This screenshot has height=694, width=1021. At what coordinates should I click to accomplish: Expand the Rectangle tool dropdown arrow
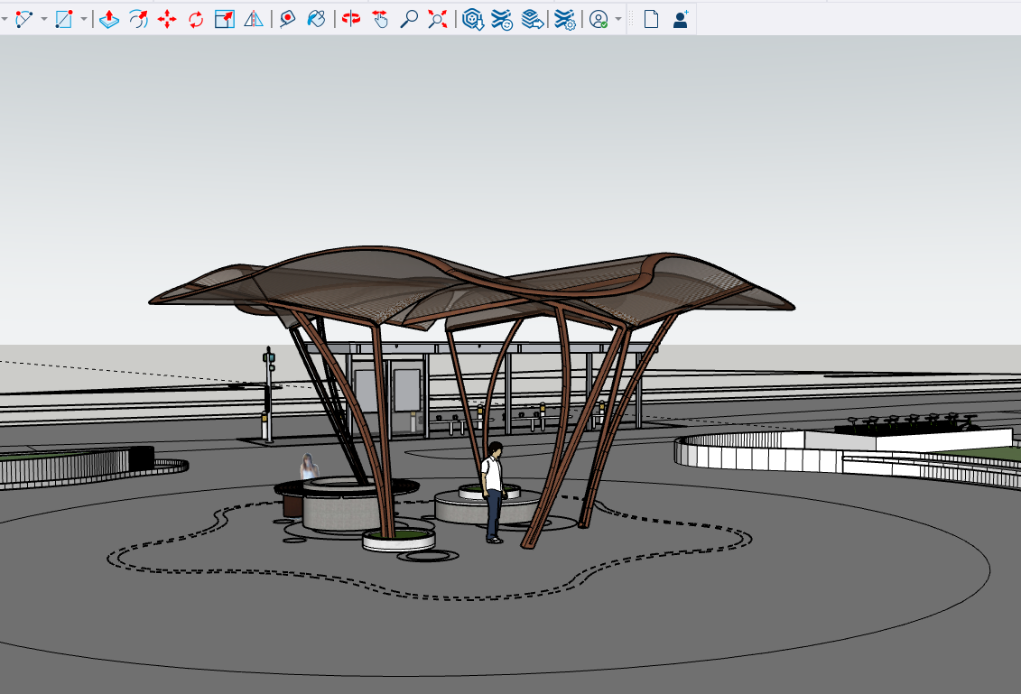point(83,19)
